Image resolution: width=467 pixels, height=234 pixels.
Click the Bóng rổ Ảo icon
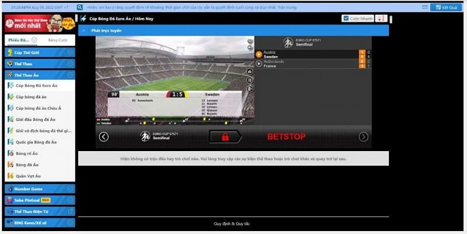tap(10, 153)
